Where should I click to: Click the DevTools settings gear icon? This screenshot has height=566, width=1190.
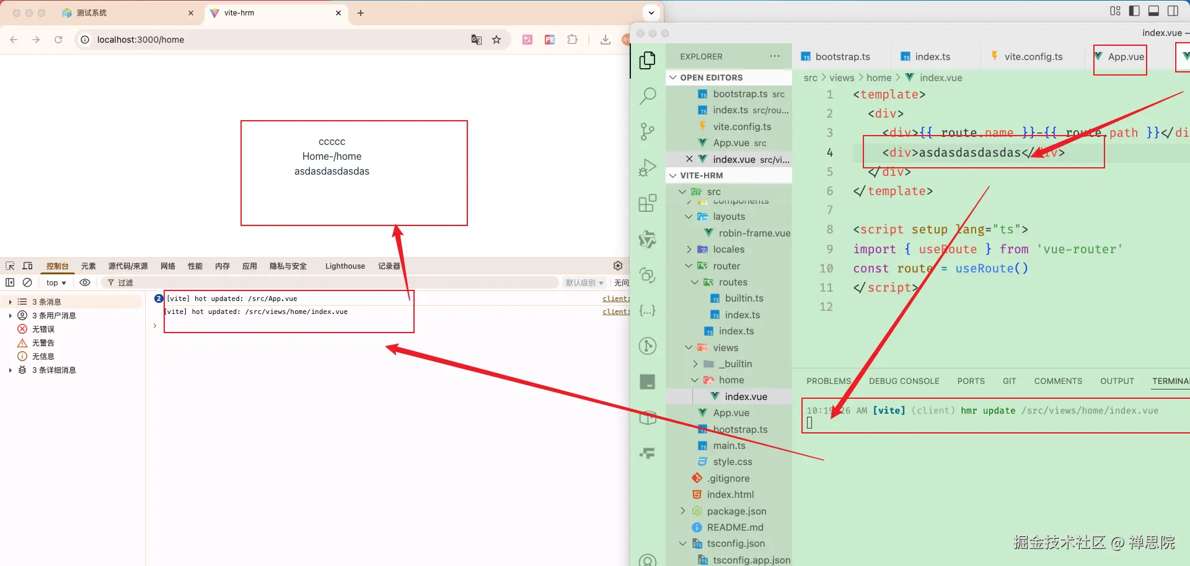[x=618, y=266]
